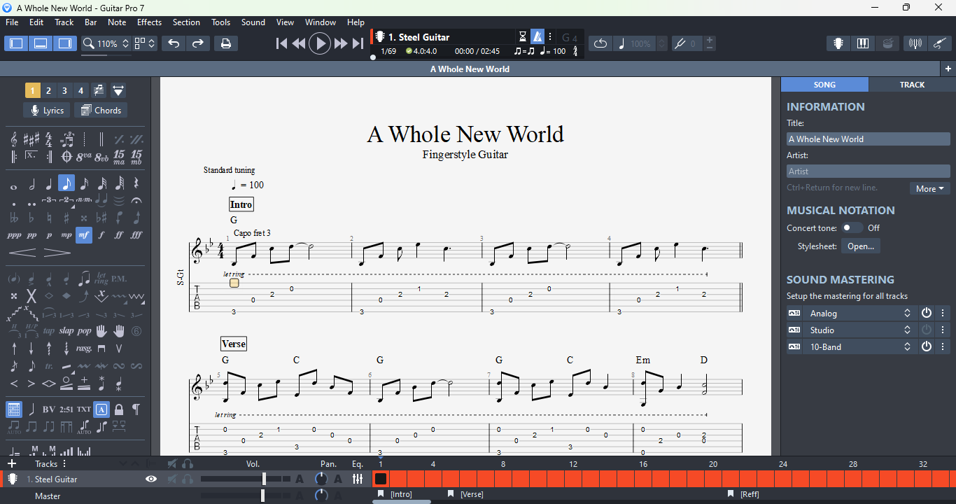Toggle chord diagram display
The height and width of the screenshot is (504, 956).
coord(14,409)
